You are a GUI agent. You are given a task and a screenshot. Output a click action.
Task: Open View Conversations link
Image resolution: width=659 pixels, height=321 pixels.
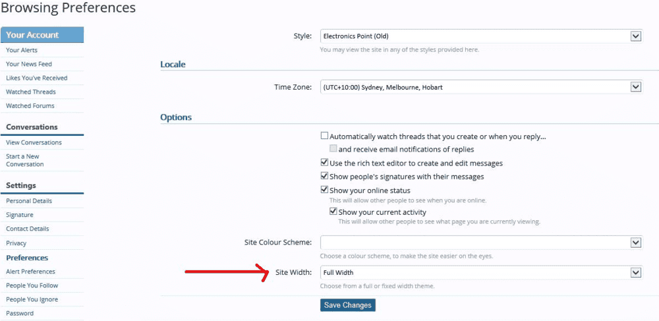coord(34,142)
